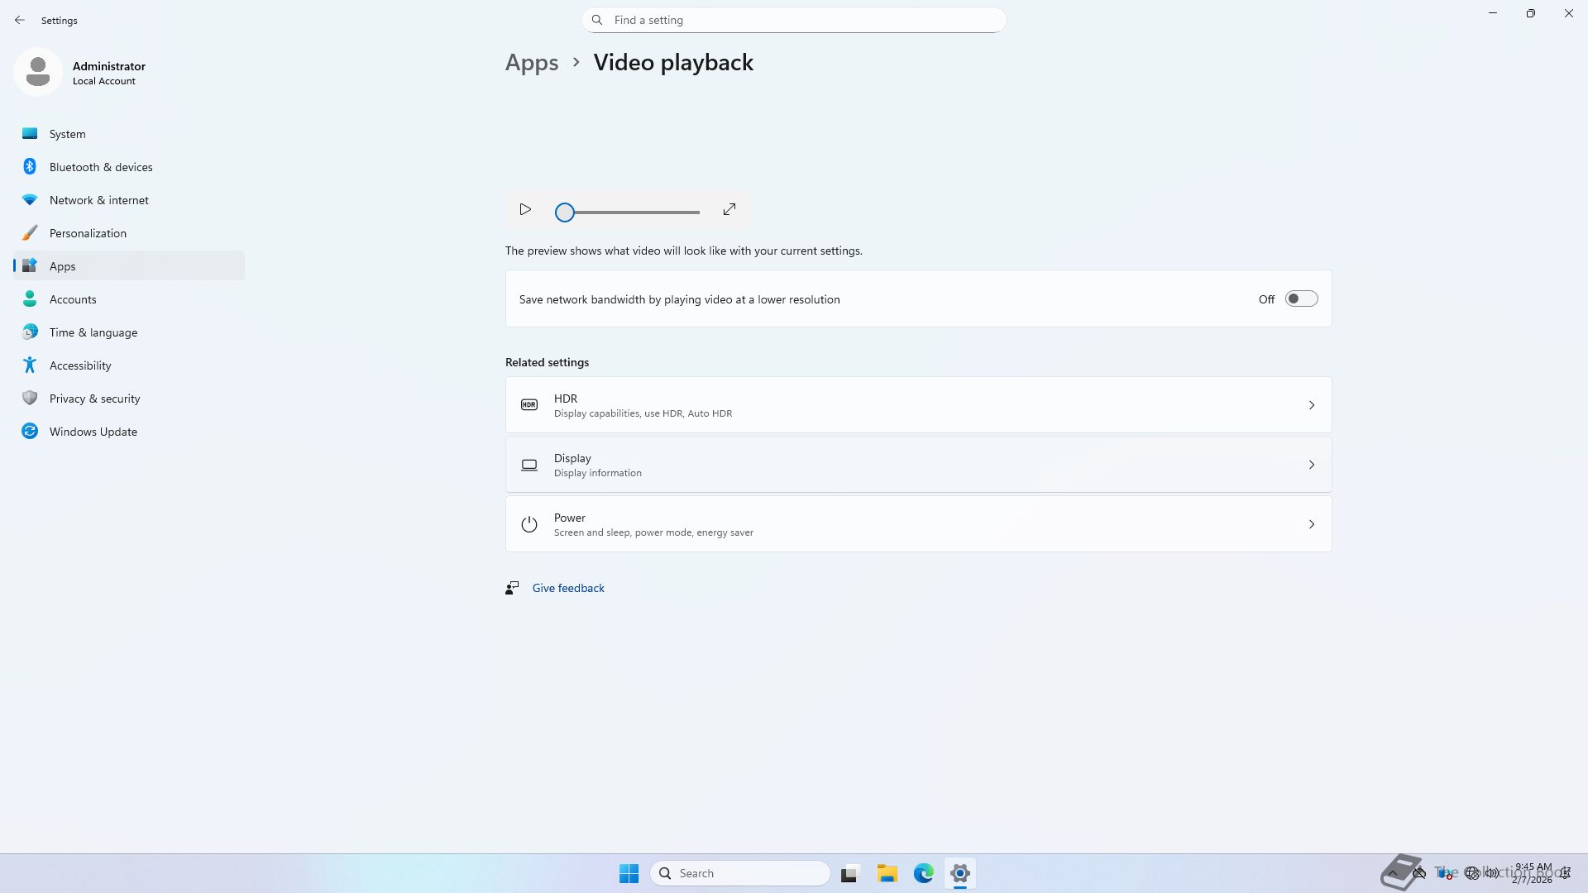
Task: Open Microsoft Edge from taskbar
Action: click(x=923, y=873)
